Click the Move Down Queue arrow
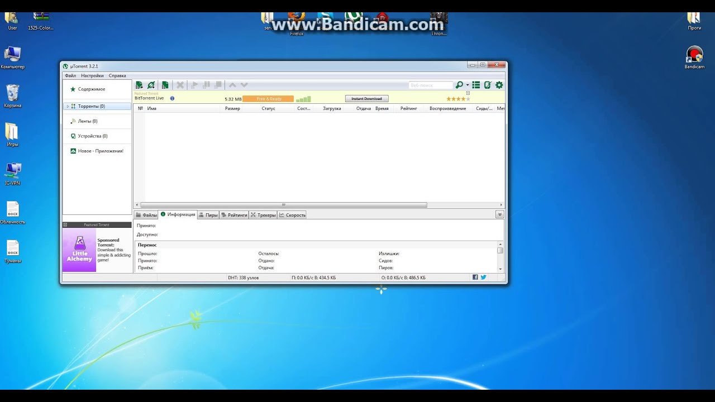The image size is (715, 402). tap(244, 85)
